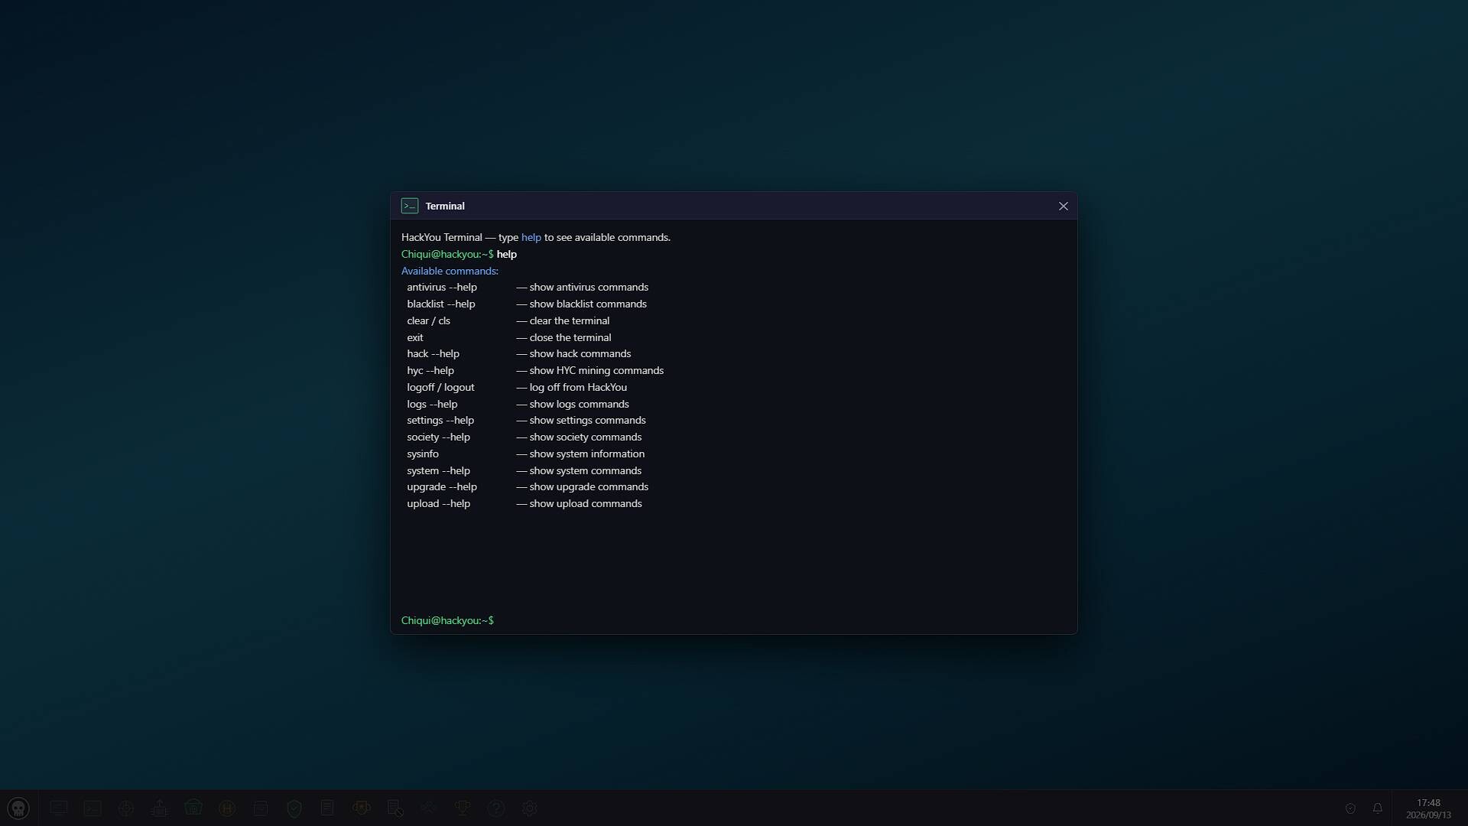
Task: Click the 'upgrade --help' command text
Action: [442, 486]
